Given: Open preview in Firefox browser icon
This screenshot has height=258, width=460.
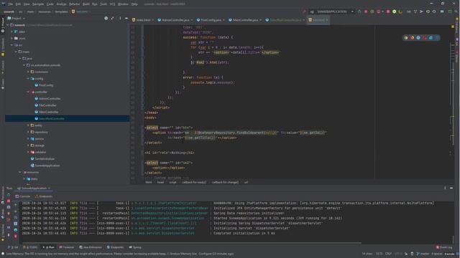Looking at the screenshot, I should pos(412,38).
